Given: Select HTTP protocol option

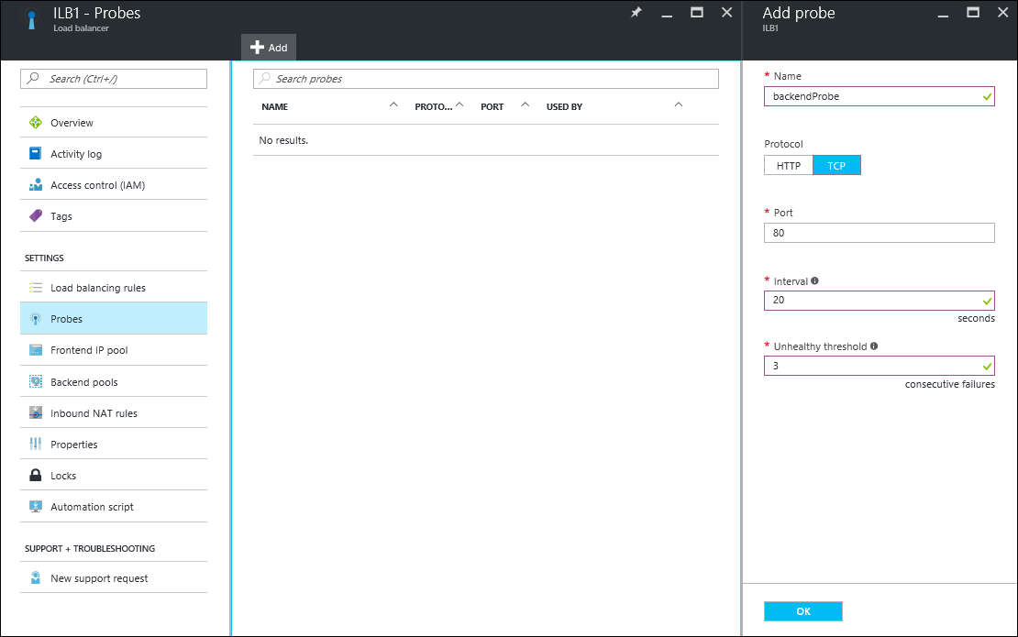Looking at the screenshot, I should [x=789, y=166].
